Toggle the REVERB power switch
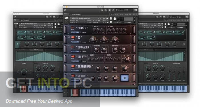Image resolution: width=200 pixels, height=107 pixels. coord(73,76)
